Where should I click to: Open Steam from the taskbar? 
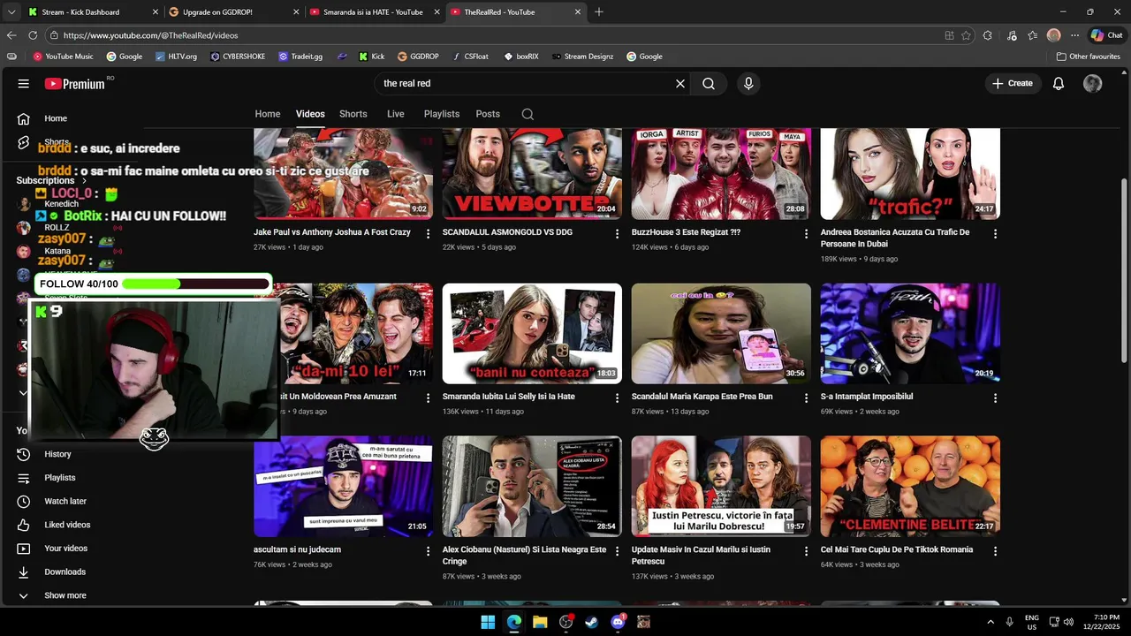coord(592,622)
